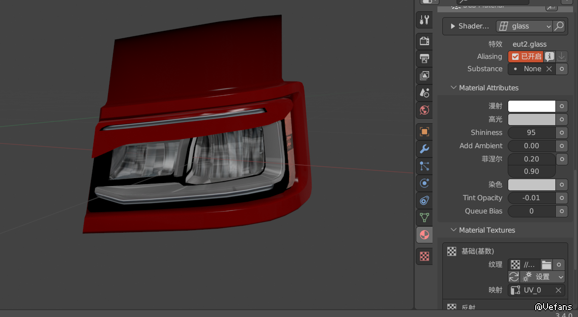Toggle the keyframe dot beside Tint Opacity
Screen dimensions: 578x317
click(x=562, y=198)
